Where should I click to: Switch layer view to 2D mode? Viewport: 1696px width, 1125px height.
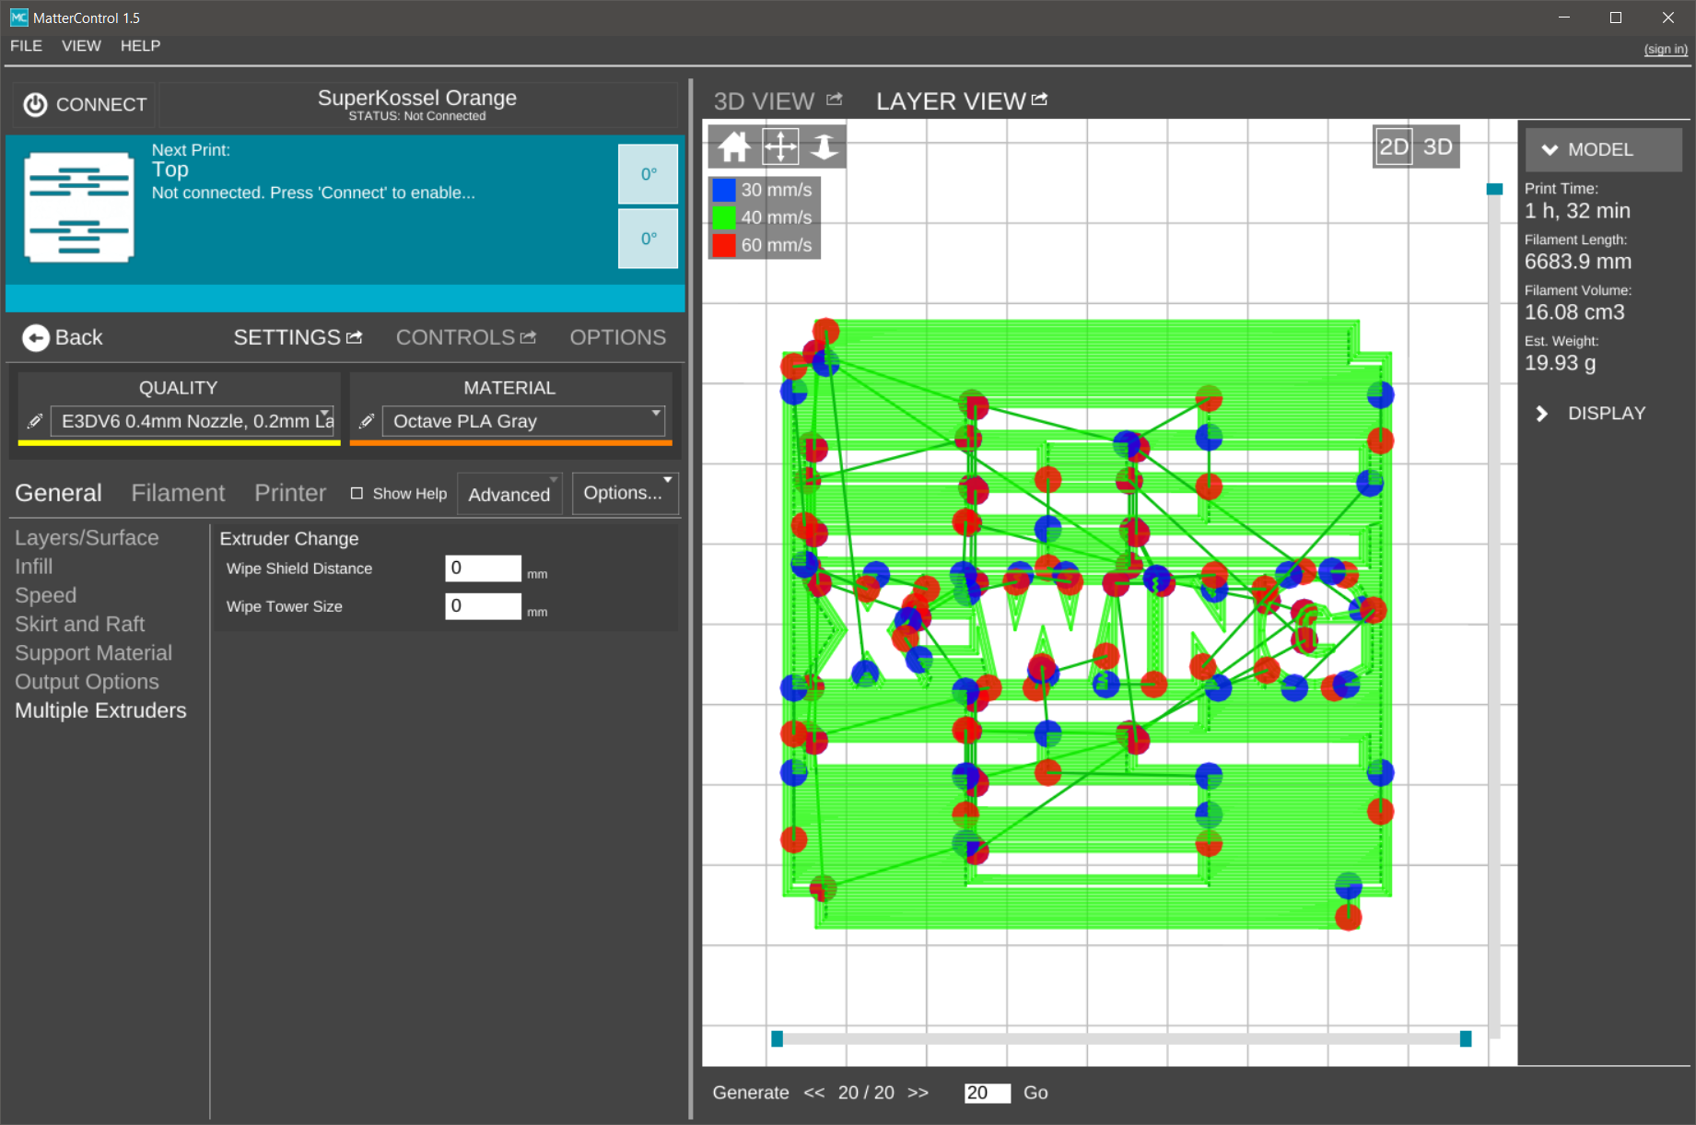pyautogui.click(x=1393, y=146)
